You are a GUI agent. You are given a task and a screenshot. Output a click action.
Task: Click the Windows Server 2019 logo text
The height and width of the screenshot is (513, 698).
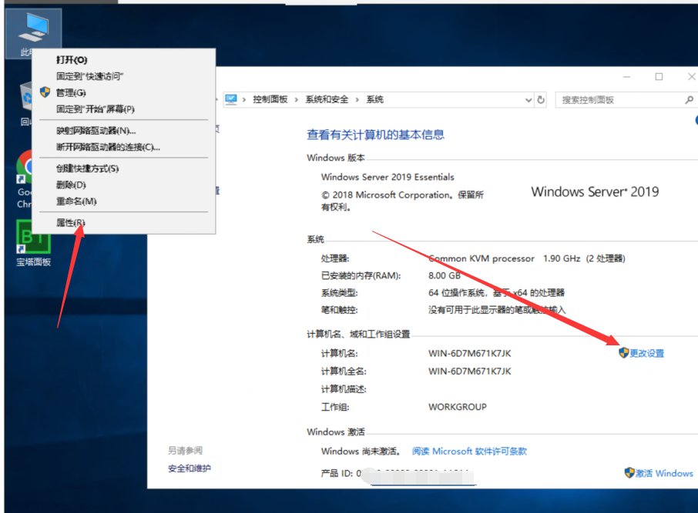(595, 192)
